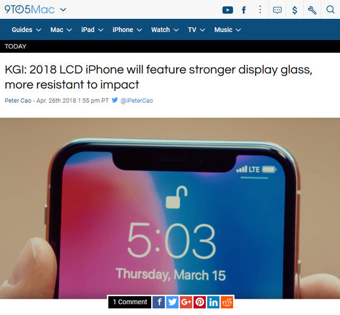This screenshot has height=315, width=340.
Task: Open @iPeterCao Twitter profile link
Action: tap(137, 101)
